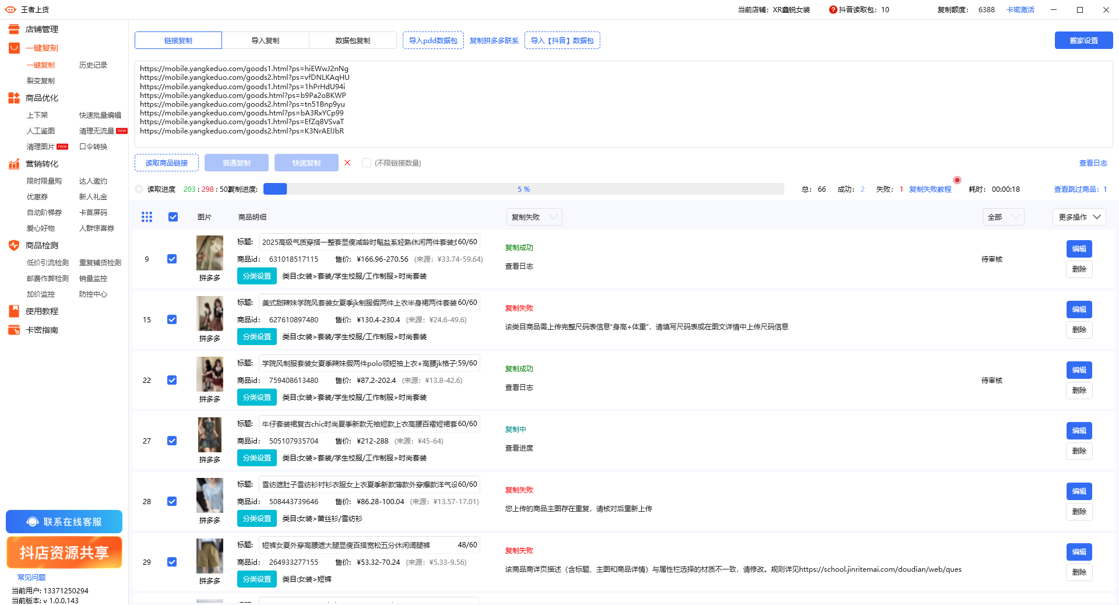The width and height of the screenshot is (1119, 605).
Task: Enable the 不限链接数量 checkbox
Action: pyautogui.click(x=367, y=163)
